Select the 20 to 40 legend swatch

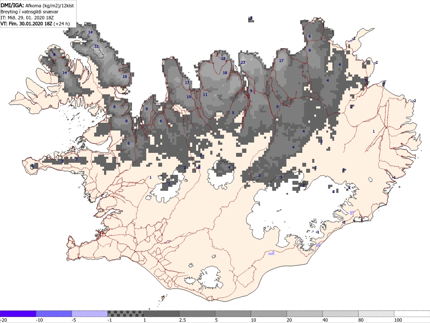click(305, 314)
